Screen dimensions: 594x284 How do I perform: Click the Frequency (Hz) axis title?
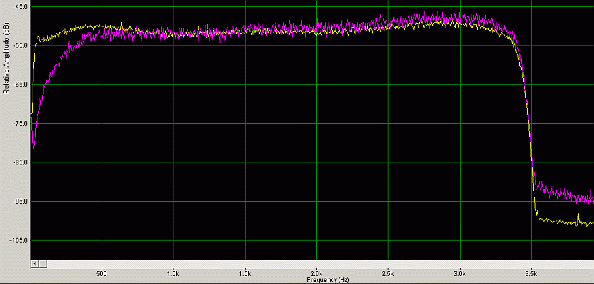[328, 280]
